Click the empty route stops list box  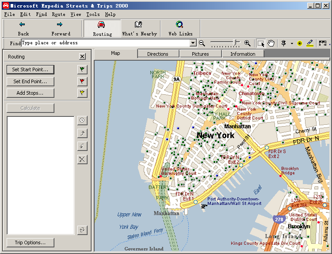40,175
